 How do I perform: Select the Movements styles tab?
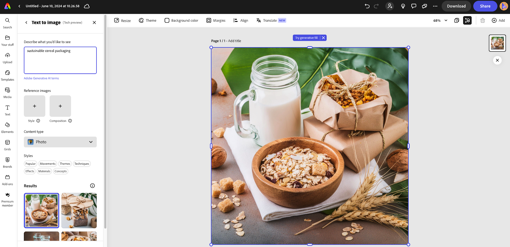pos(47,164)
